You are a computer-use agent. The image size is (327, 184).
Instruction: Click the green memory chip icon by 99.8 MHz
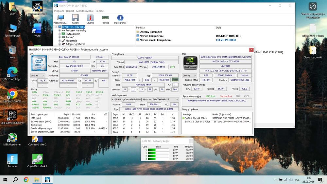[x=175, y=80]
